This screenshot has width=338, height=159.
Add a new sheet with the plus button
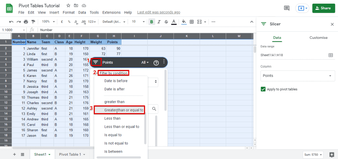tap(15, 154)
